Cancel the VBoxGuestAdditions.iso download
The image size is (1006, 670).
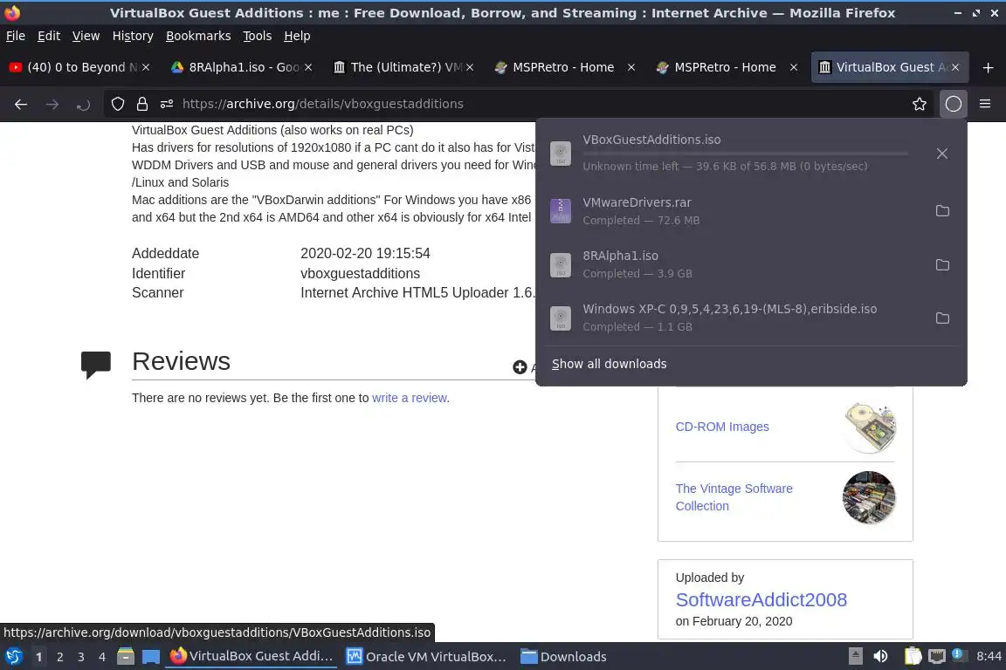click(942, 154)
